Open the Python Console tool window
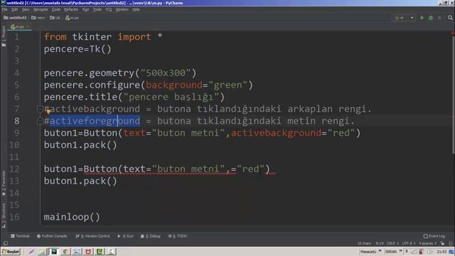The width and height of the screenshot is (455, 256). (52, 236)
